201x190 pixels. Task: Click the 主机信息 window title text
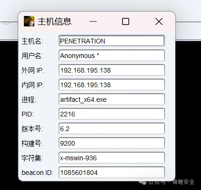[54, 22]
